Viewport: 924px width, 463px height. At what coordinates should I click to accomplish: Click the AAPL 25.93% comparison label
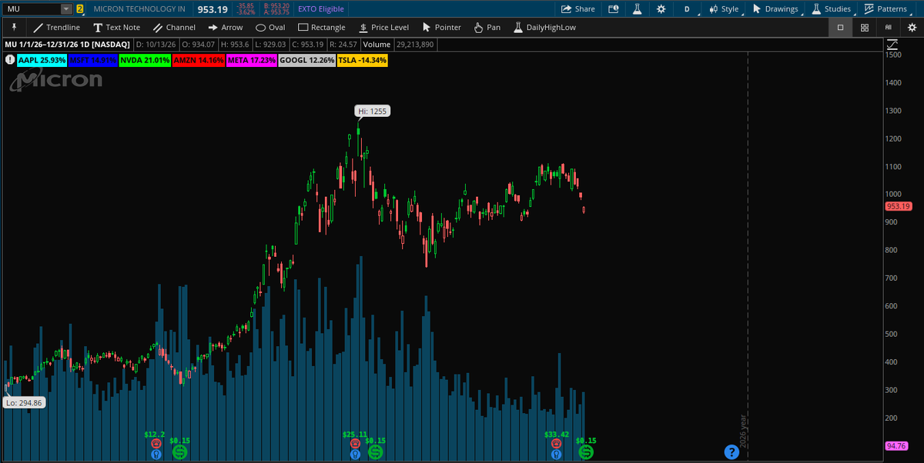(x=42, y=59)
